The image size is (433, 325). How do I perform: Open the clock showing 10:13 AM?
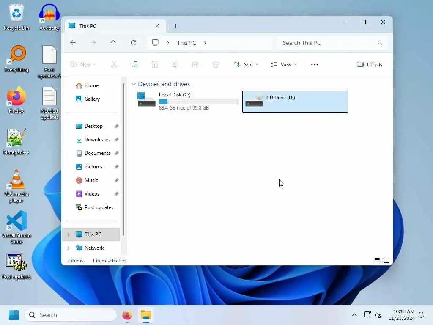(402, 315)
